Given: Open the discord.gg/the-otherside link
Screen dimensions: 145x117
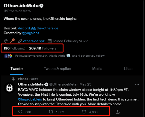Looking at the screenshot, I should [x=38, y=28].
